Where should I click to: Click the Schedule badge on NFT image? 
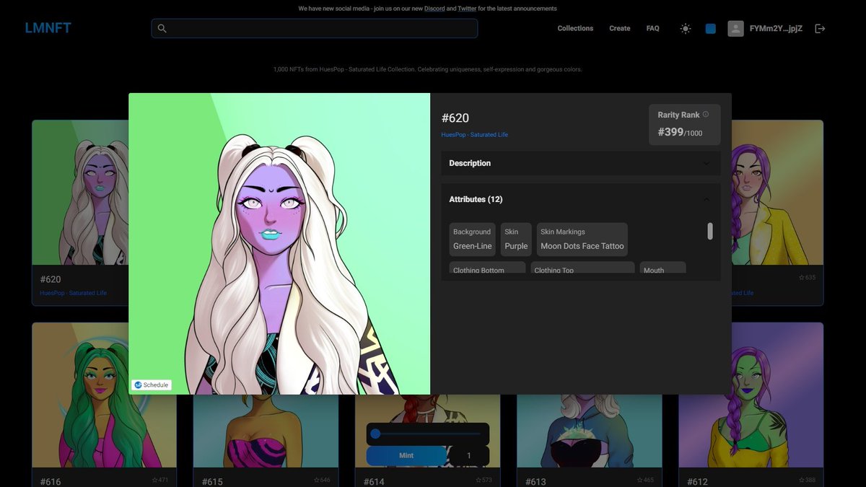click(152, 385)
